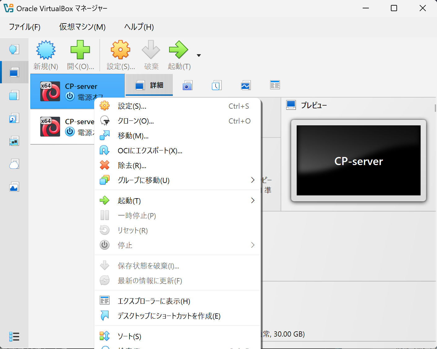Open the Extensions sidebar icon
The width and height of the screenshot is (437, 349).
coord(14,95)
